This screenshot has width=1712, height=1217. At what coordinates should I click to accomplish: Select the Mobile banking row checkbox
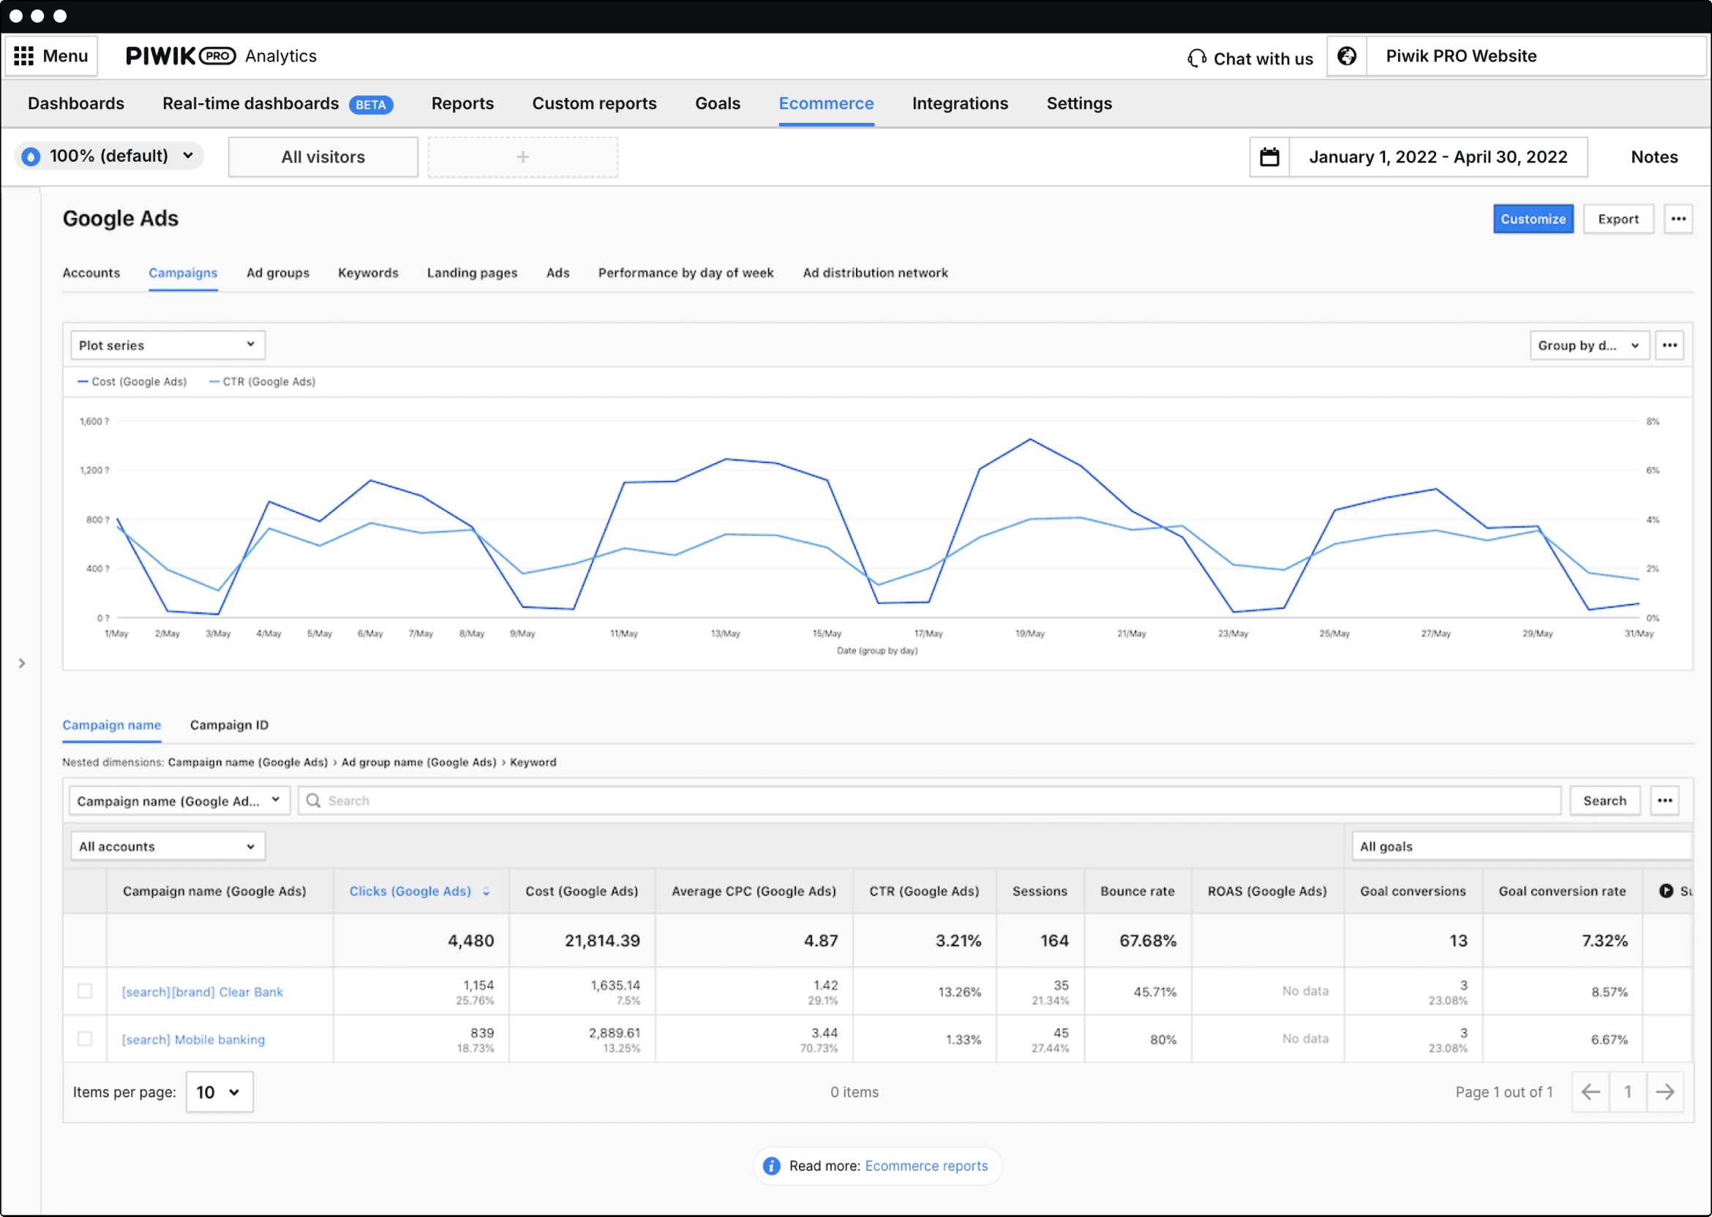pyautogui.click(x=85, y=1039)
